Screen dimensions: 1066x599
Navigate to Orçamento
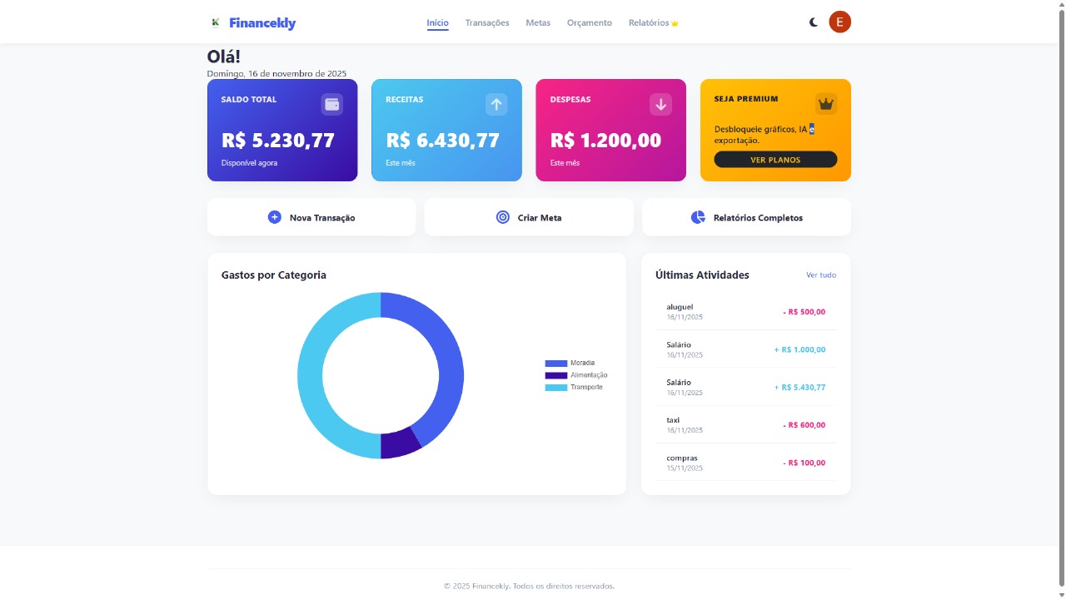pos(589,22)
